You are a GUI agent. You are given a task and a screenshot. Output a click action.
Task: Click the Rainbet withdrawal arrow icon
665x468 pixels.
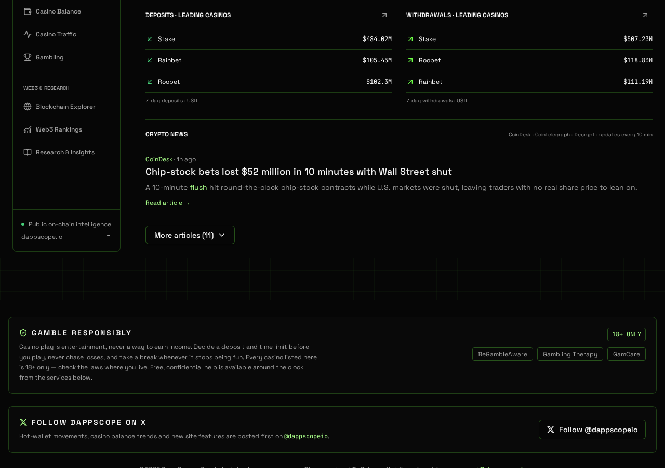tap(410, 82)
